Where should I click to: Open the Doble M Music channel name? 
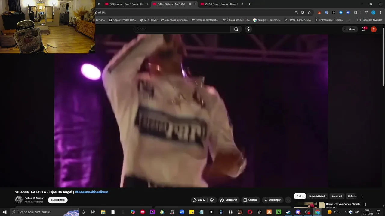coord(34,198)
